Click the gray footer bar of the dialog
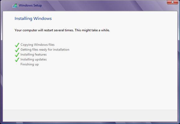Viewport: 180px width, 124px height. [90, 116]
